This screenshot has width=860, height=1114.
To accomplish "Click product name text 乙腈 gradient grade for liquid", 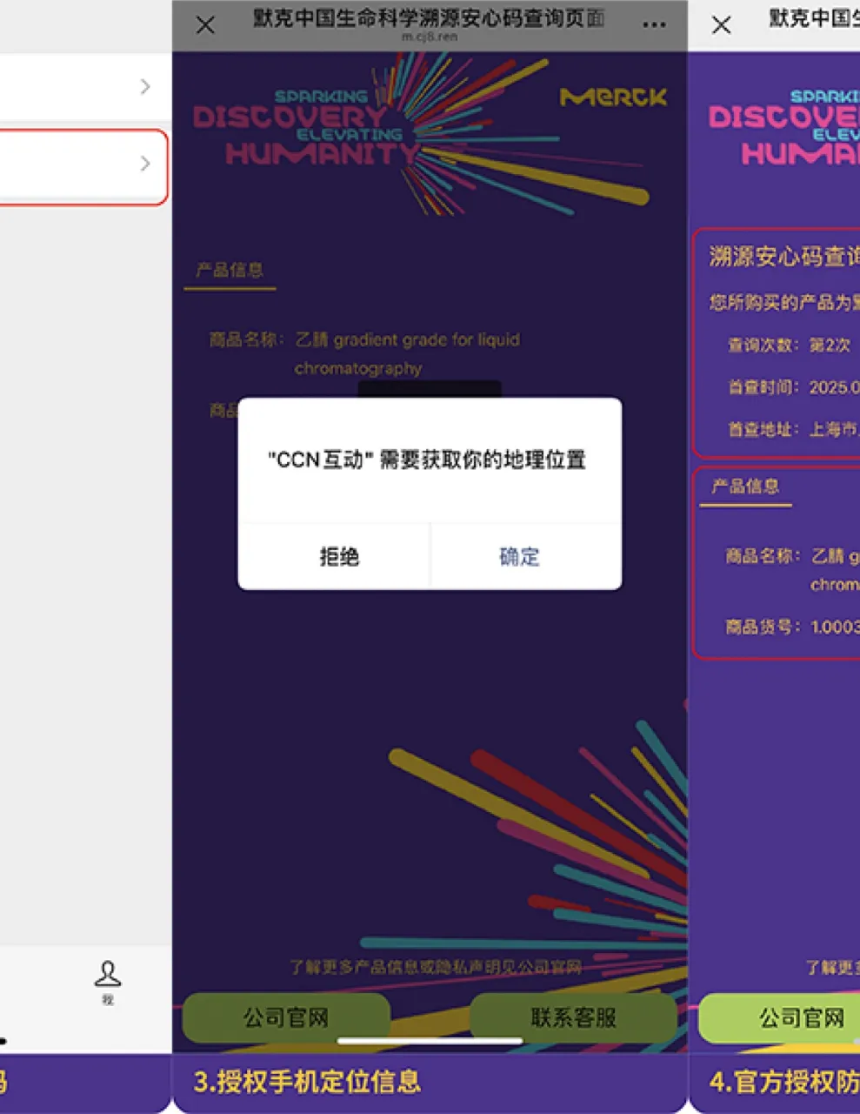I will pos(407,339).
